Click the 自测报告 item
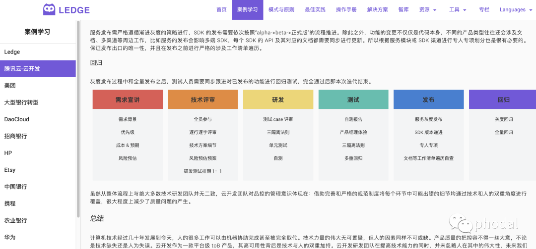The image size is (536, 249). point(353,119)
